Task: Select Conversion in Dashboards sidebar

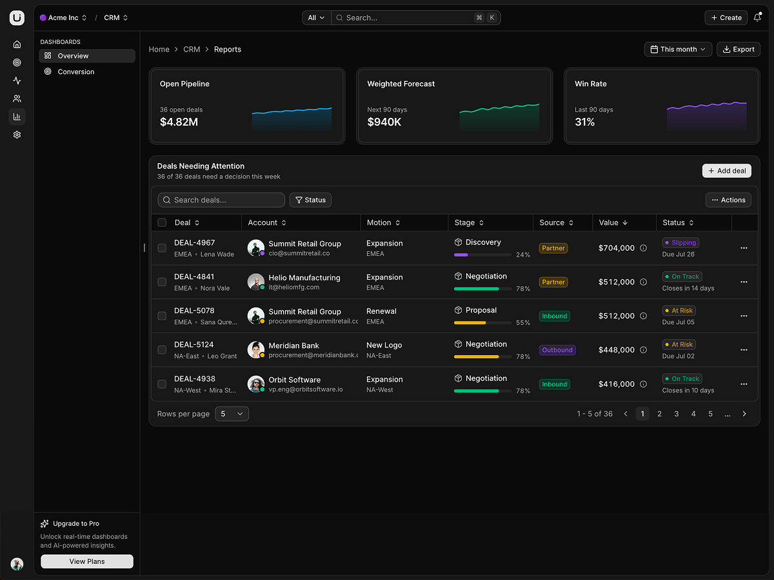Action: (x=87, y=72)
